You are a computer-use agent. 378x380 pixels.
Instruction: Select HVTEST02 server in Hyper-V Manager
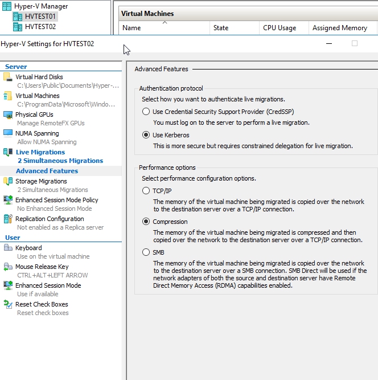click(x=40, y=27)
